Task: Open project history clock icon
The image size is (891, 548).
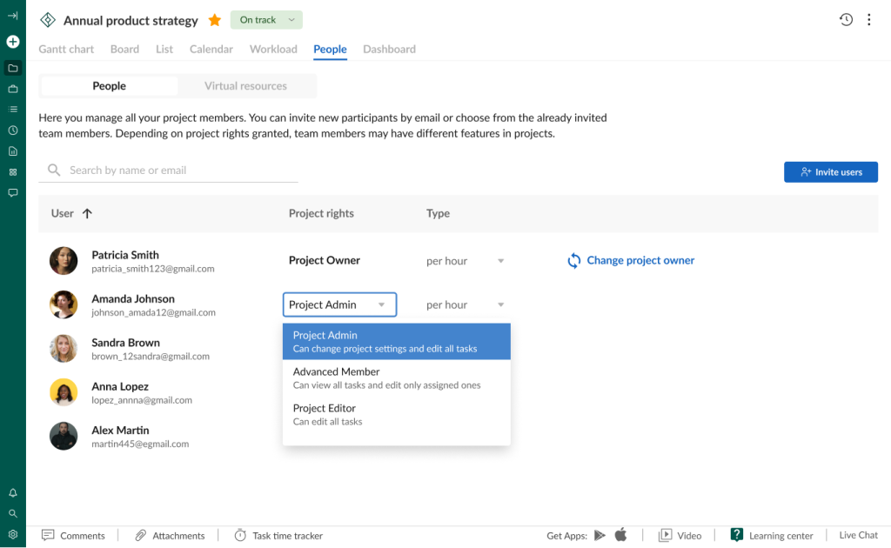Action: pos(846,20)
